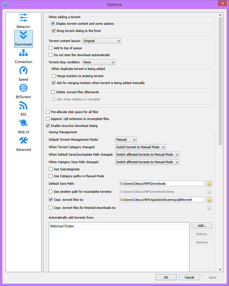
Task: Click in Copy .torrent files to path field
Action: [162, 199]
